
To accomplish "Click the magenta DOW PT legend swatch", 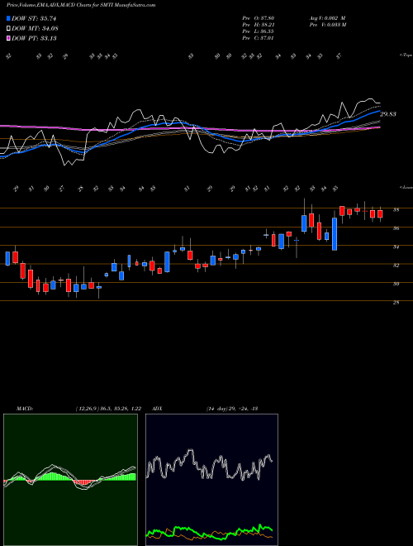I will coord(8,38).
